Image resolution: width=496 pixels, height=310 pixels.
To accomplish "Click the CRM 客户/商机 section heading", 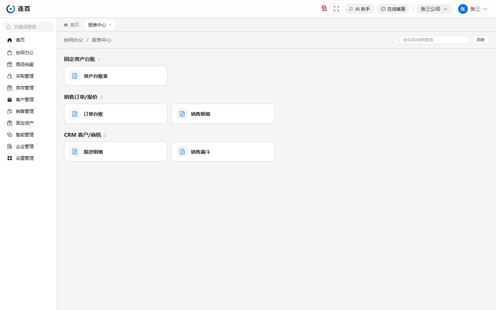I will click(x=83, y=135).
